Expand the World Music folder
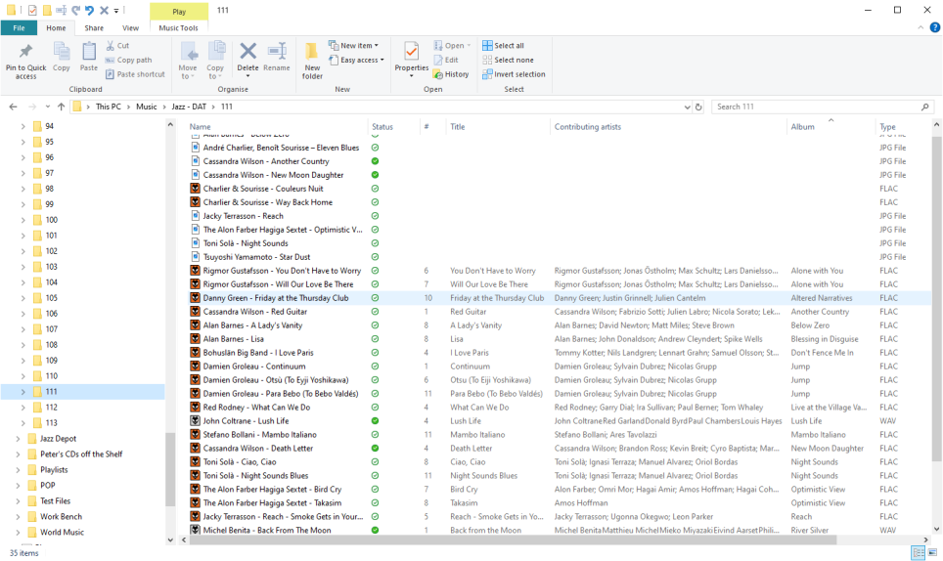Viewport: 943px width, 561px height. coord(18,533)
